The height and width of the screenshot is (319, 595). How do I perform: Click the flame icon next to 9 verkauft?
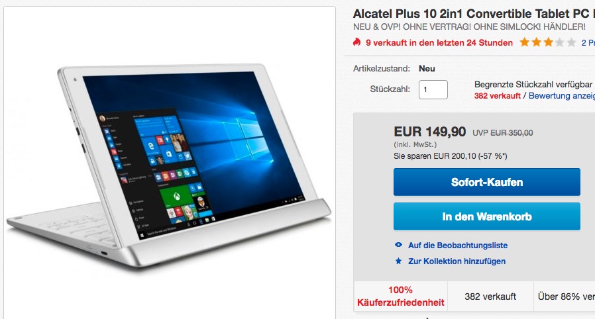356,42
